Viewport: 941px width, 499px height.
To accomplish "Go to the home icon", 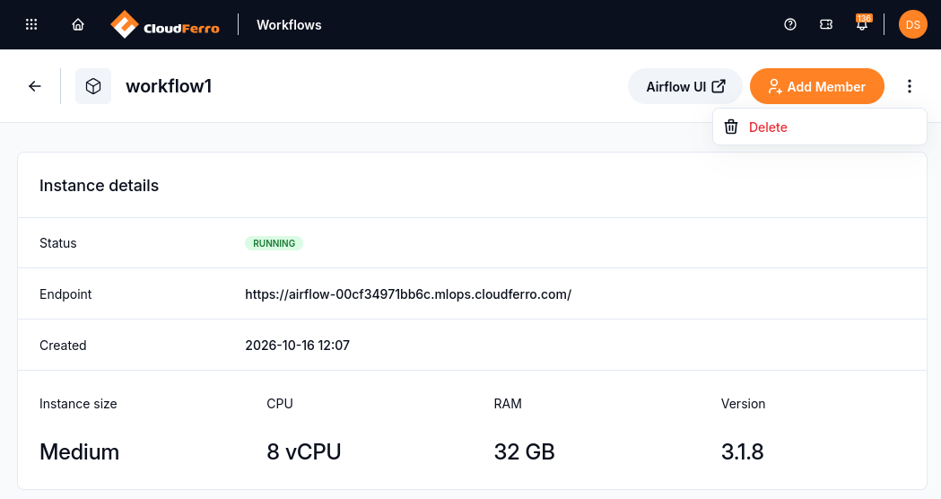I will click(78, 24).
